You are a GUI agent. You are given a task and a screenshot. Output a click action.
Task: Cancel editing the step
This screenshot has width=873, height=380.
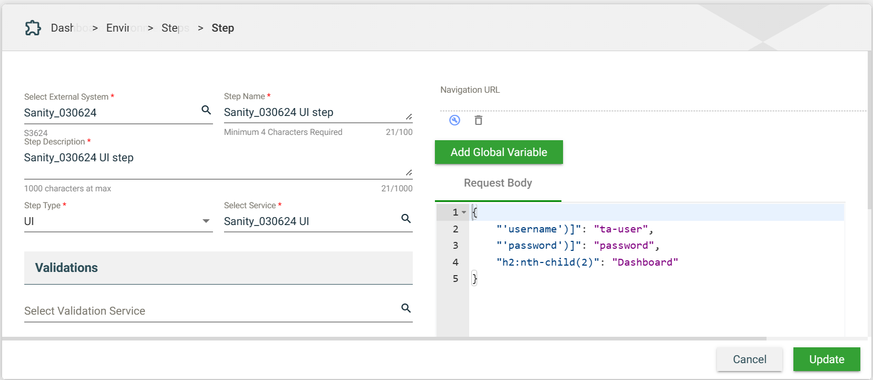[749, 359]
